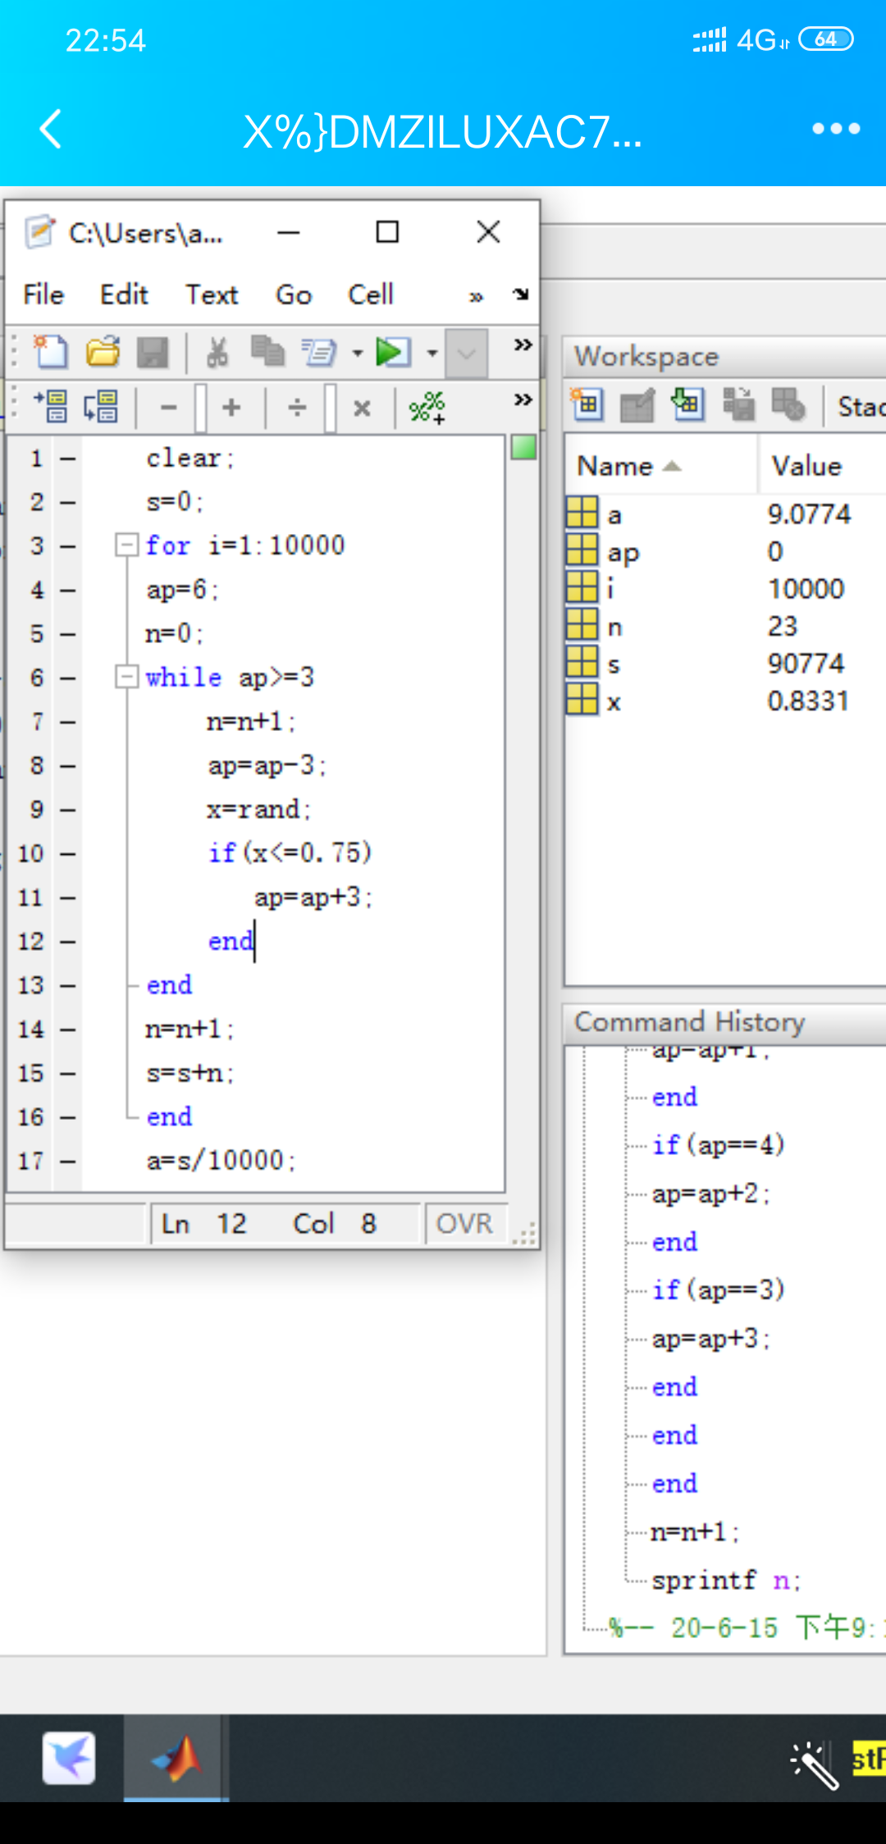Image resolution: width=886 pixels, height=1844 pixels.
Task: Set breakpoint dash on line 10
Action: click(x=68, y=854)
